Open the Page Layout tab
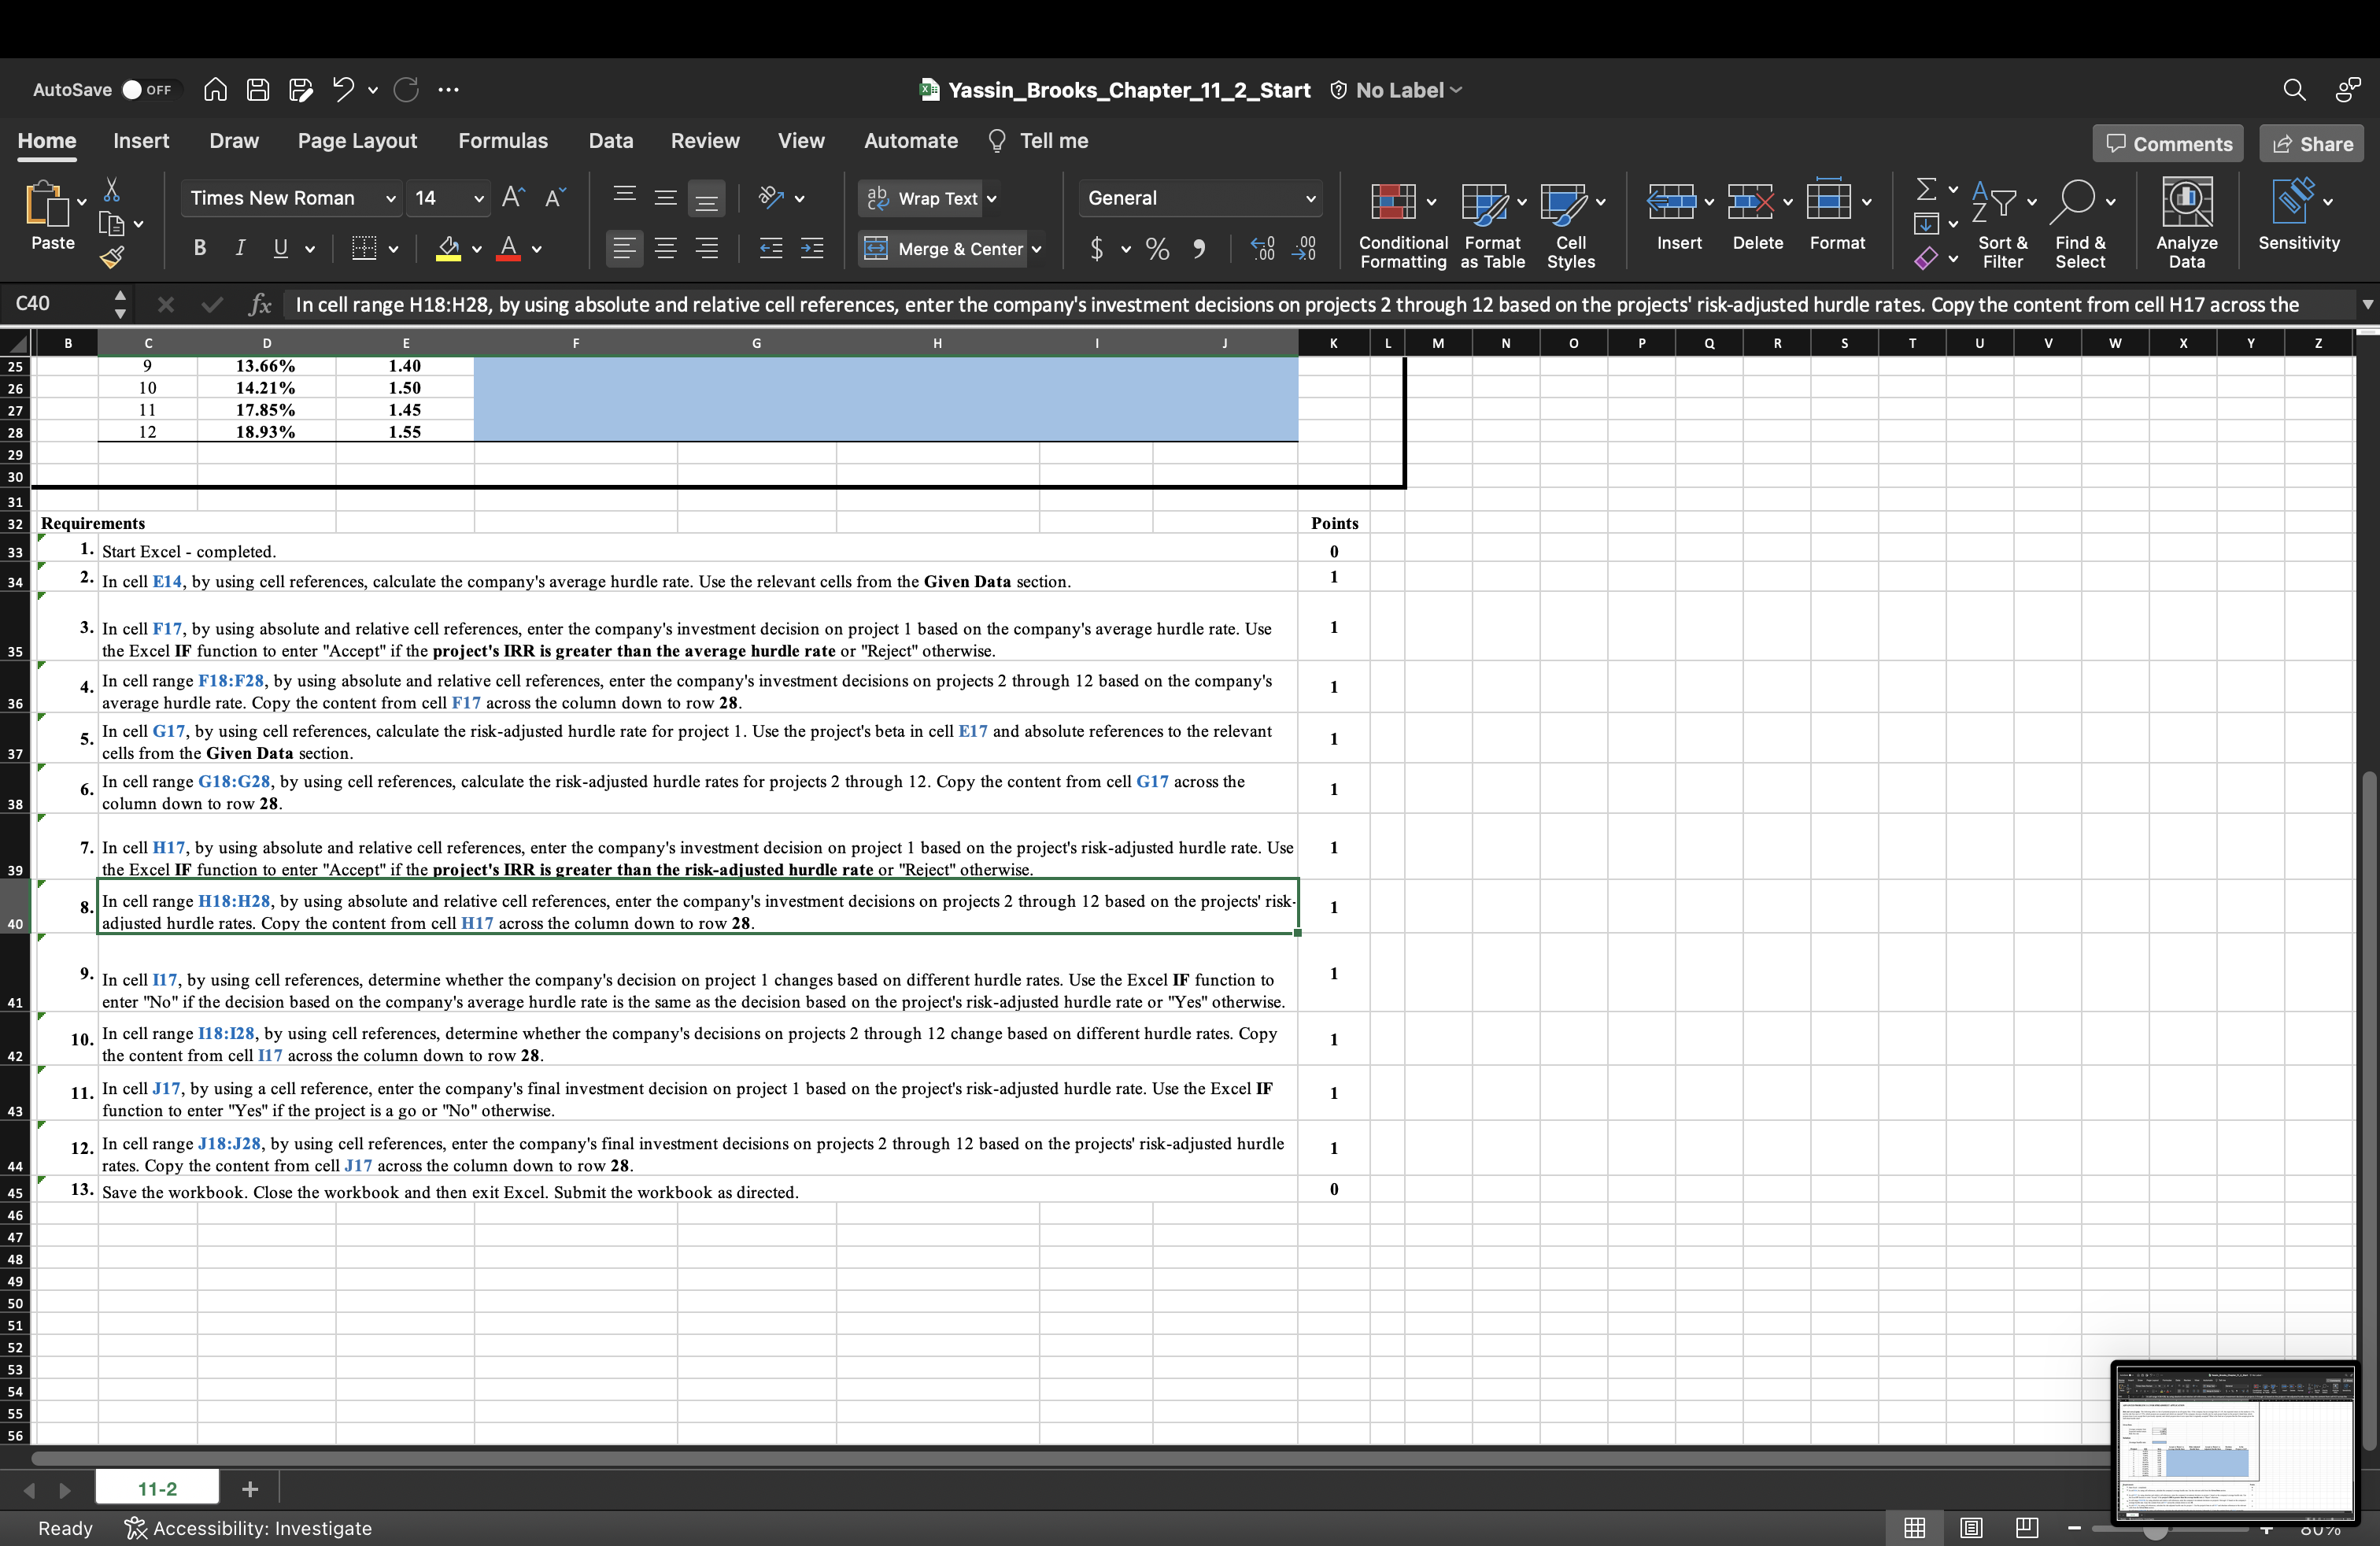The image size is (2380, 1546). 357,141
